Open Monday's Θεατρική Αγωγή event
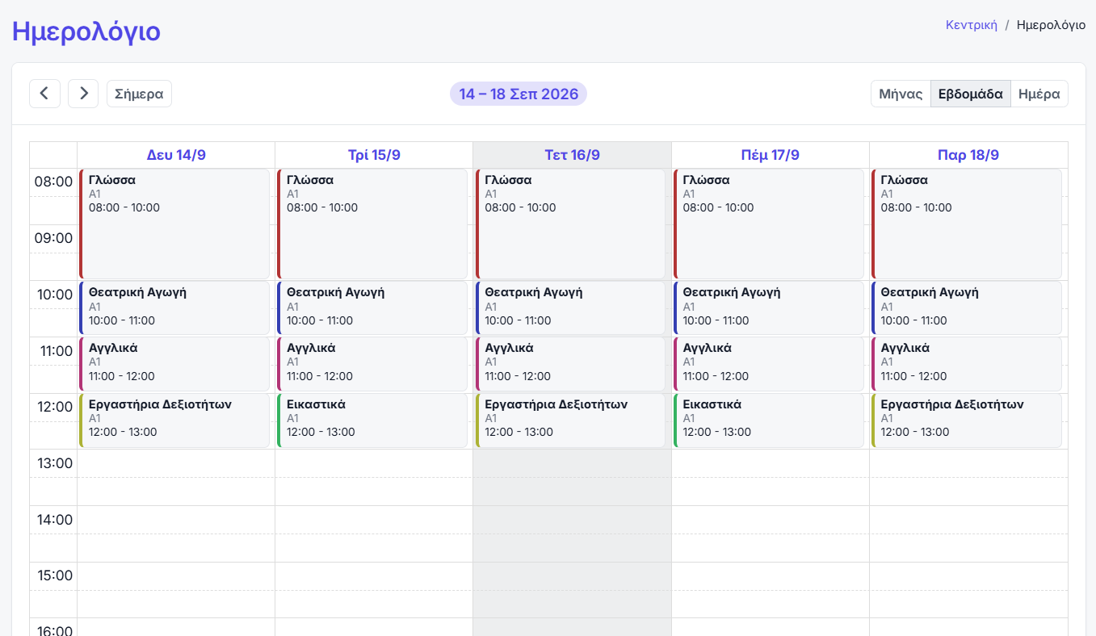Viewport: 1096px width, 636px height. [x=174, y=308]
